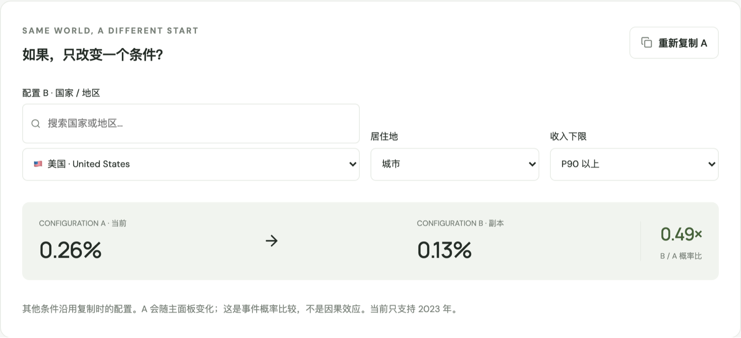
Task: Select the 0.26% Configuration A value
Action: coord(70,250)
